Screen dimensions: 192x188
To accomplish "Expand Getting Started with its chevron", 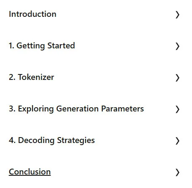I will point(178,46).
